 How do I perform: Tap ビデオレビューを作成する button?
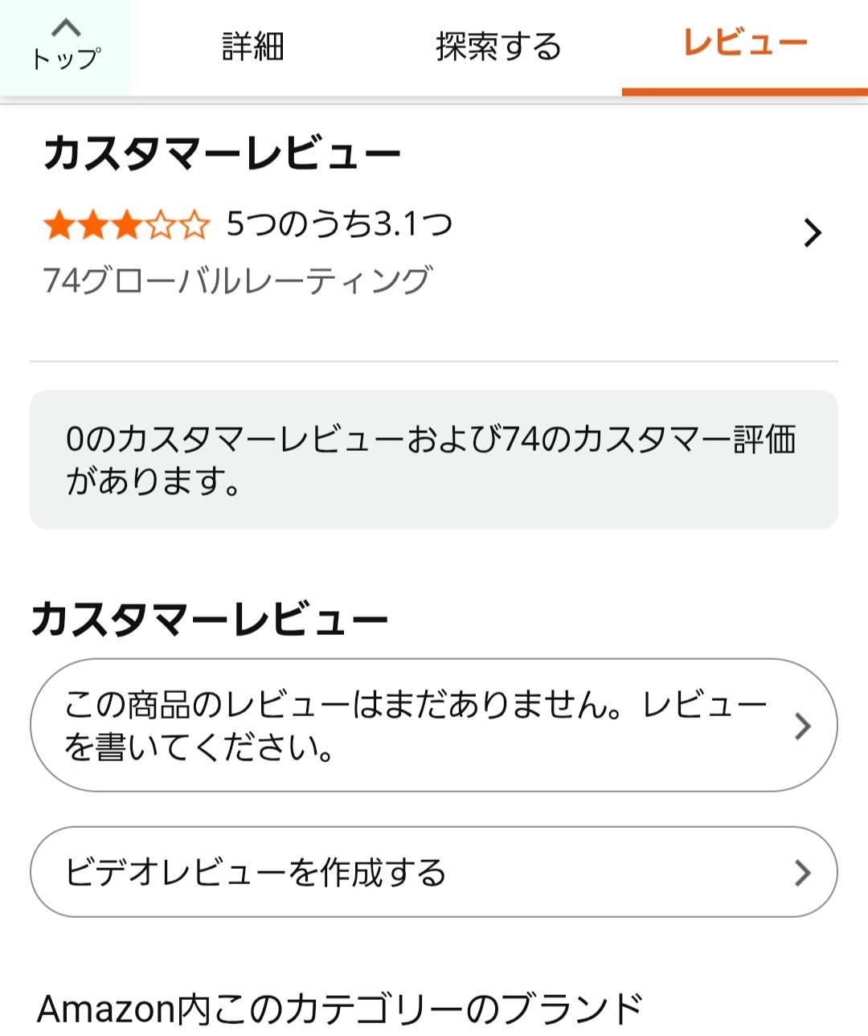256,872
